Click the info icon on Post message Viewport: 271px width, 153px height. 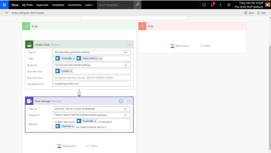point(121,101)
